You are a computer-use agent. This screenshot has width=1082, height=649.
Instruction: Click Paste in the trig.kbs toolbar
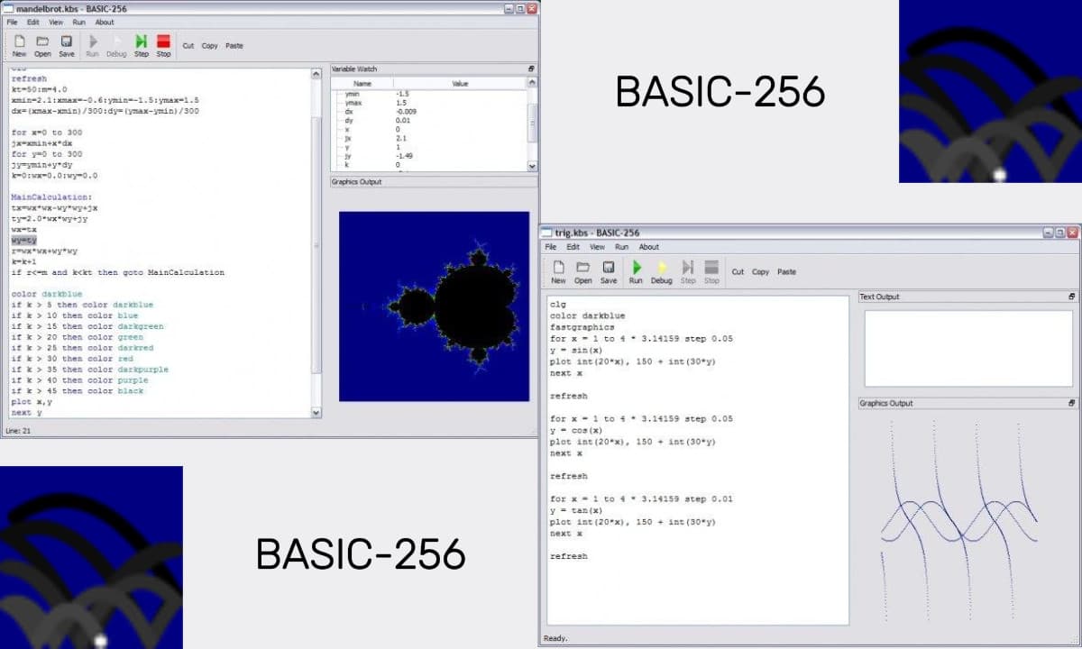pyautogui.click(x=787, y=271)
